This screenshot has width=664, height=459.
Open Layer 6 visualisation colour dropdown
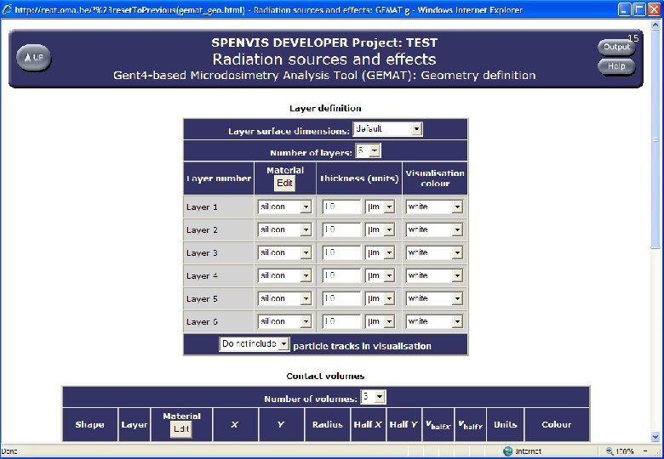pos(434,321)
